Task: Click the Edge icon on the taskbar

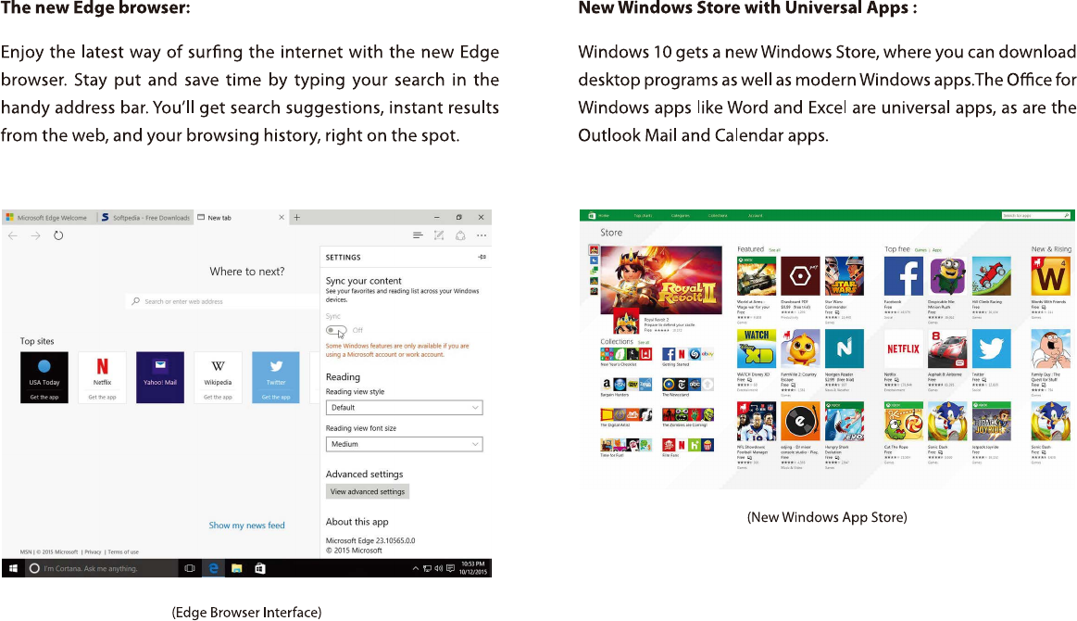Action: pyautogui.click(x=214, y=569)
